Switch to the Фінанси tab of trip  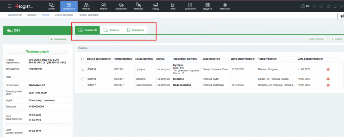click(111, 30)
